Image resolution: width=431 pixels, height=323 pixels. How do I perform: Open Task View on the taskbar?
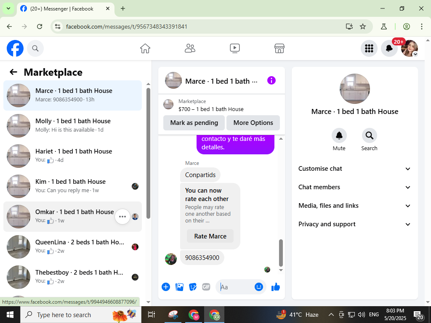151,315
